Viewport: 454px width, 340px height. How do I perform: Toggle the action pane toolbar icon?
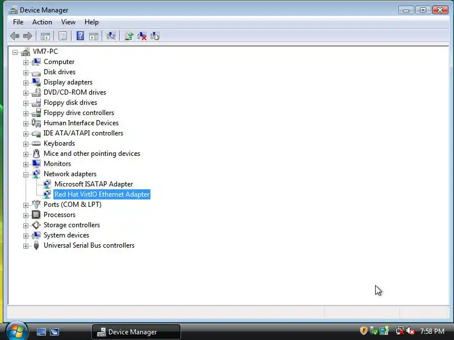tap(94, 36)
